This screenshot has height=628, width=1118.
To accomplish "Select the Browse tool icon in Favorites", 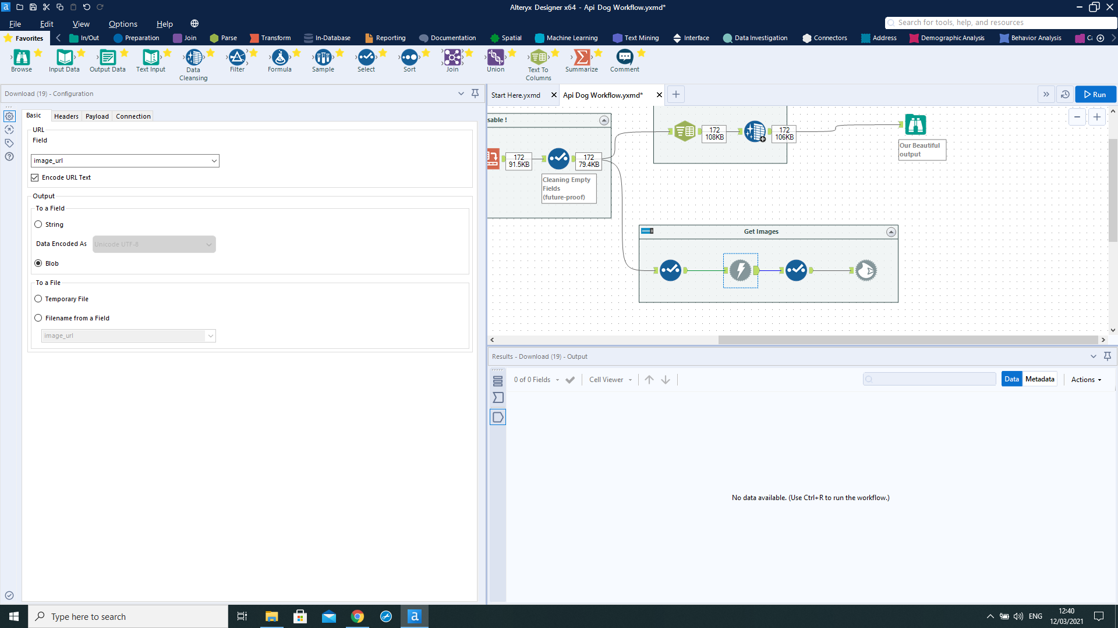I will pos(22,57).
